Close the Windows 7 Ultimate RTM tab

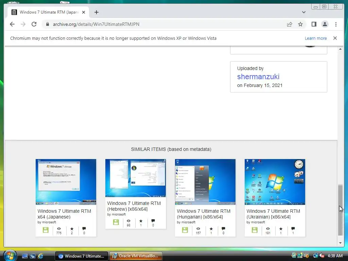[84, 12]
